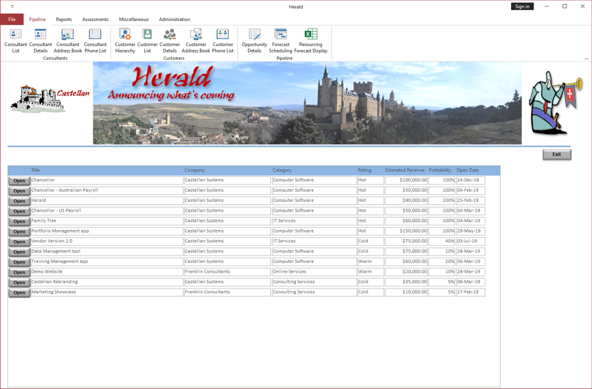Click the Quick Access Toolbar dropdown arrow
592x389 pixels.
[12, 7]
